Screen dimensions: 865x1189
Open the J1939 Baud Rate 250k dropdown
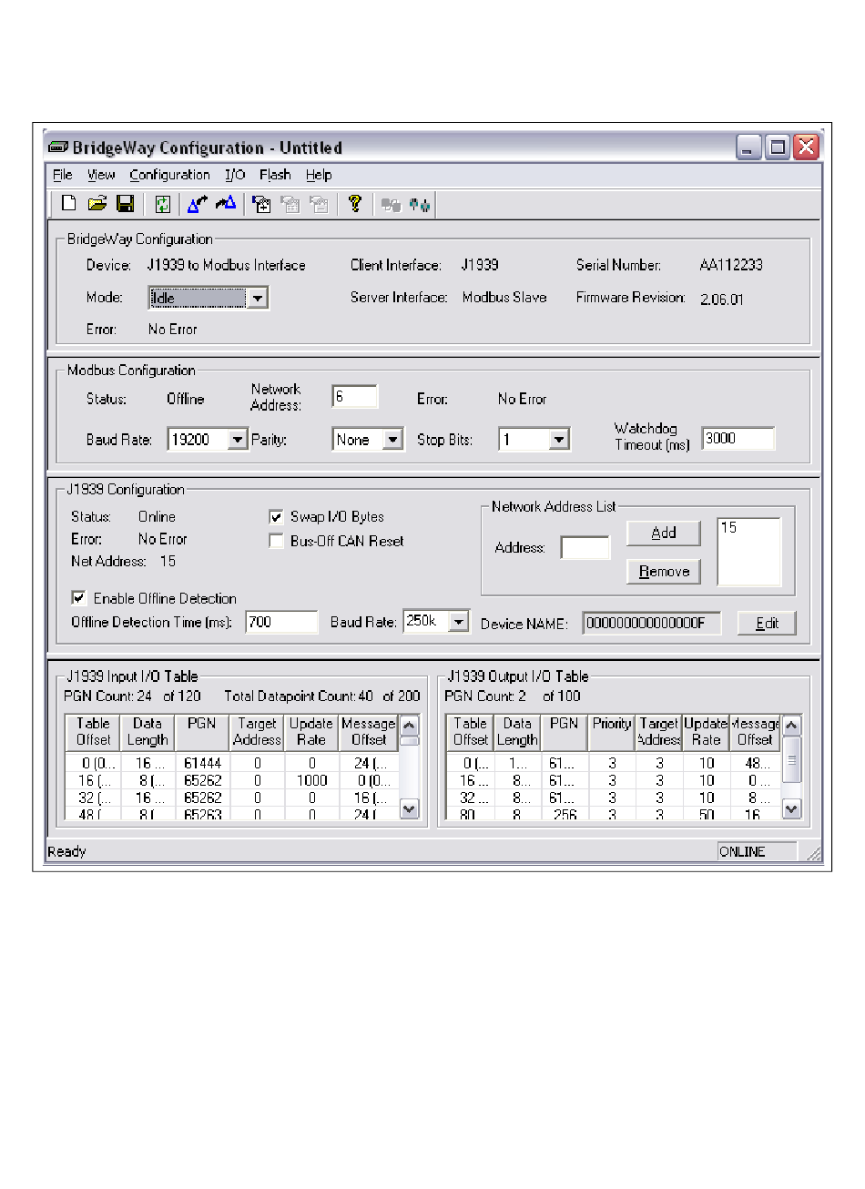[x=459, y=622]
